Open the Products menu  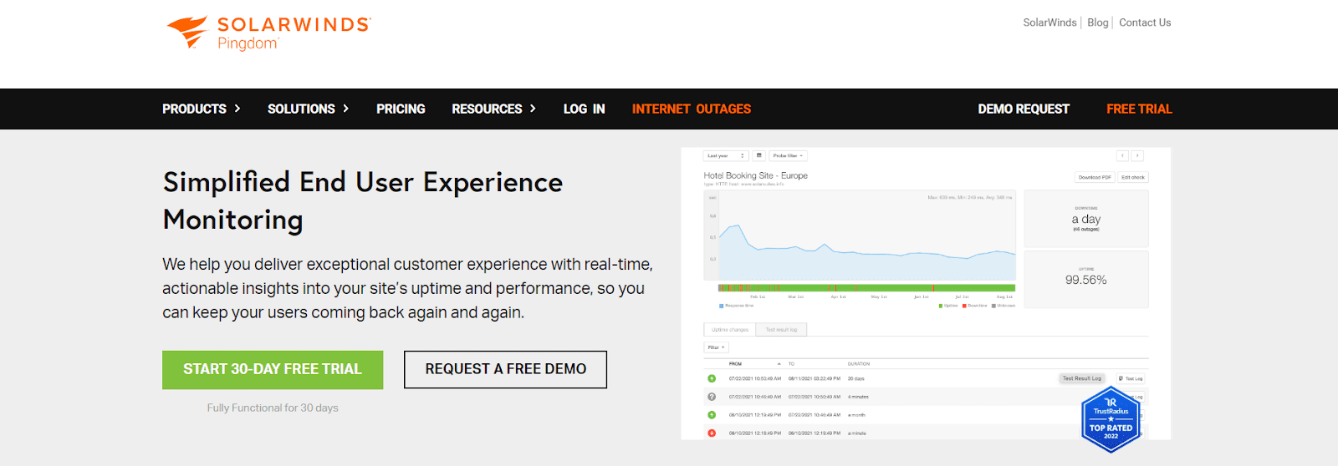[x=194, y=109]
